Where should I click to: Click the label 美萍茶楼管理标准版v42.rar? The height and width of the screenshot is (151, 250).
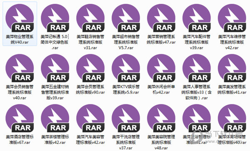[55, 139]
